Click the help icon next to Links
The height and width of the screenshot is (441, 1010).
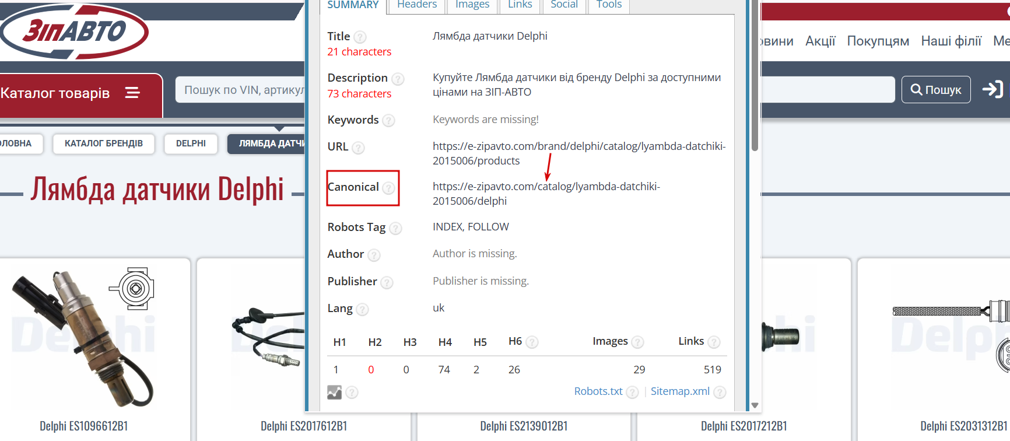pos(714,342)
